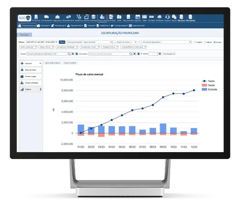Open the first status dropdown in second filter row
239x205 pixels.
point(28,47)
